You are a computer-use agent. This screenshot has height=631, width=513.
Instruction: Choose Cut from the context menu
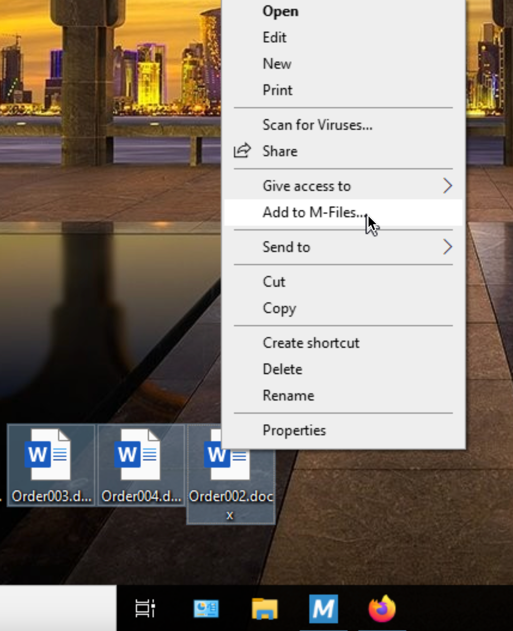coord(343,282)
